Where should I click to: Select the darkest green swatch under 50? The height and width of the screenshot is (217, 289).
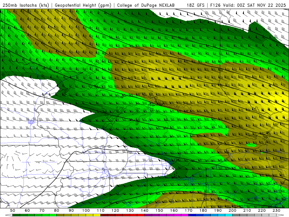[16, 215]
